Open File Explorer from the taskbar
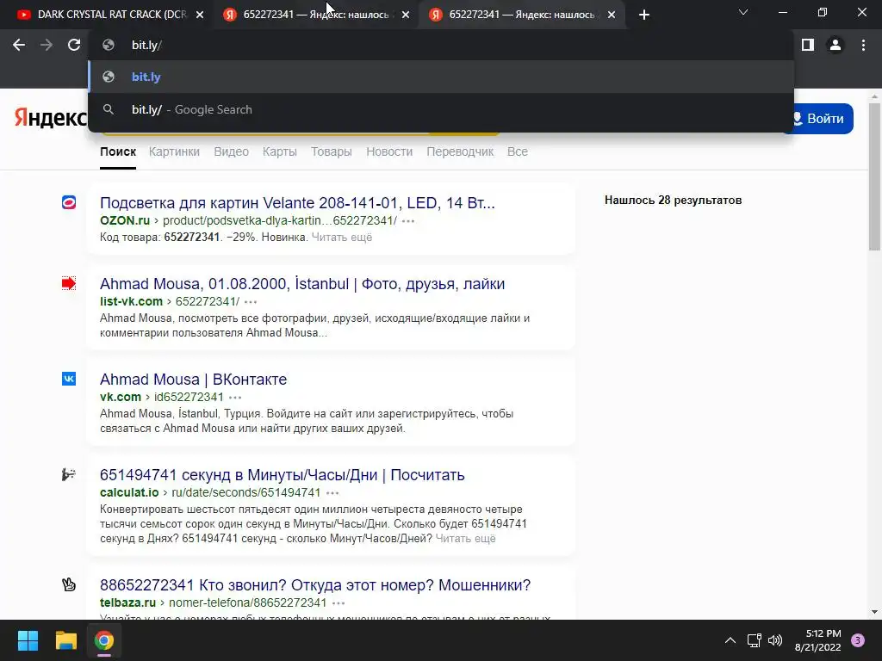The height and width of the screenshot is (661, 882). pos(65,640)
